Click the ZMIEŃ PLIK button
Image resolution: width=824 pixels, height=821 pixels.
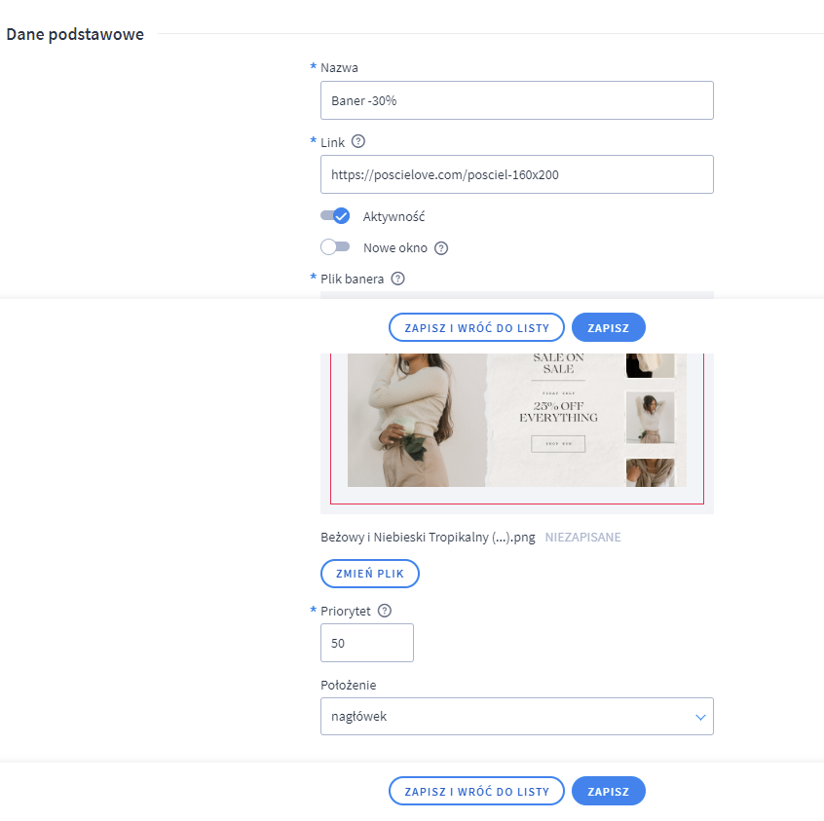point(370,574)
